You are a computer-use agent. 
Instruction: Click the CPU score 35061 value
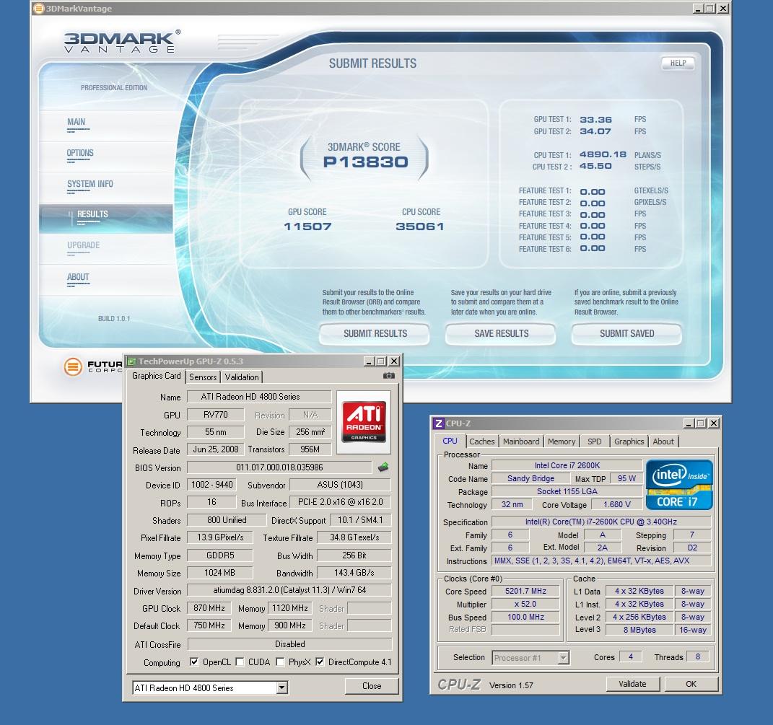click(x=420, y=227)
